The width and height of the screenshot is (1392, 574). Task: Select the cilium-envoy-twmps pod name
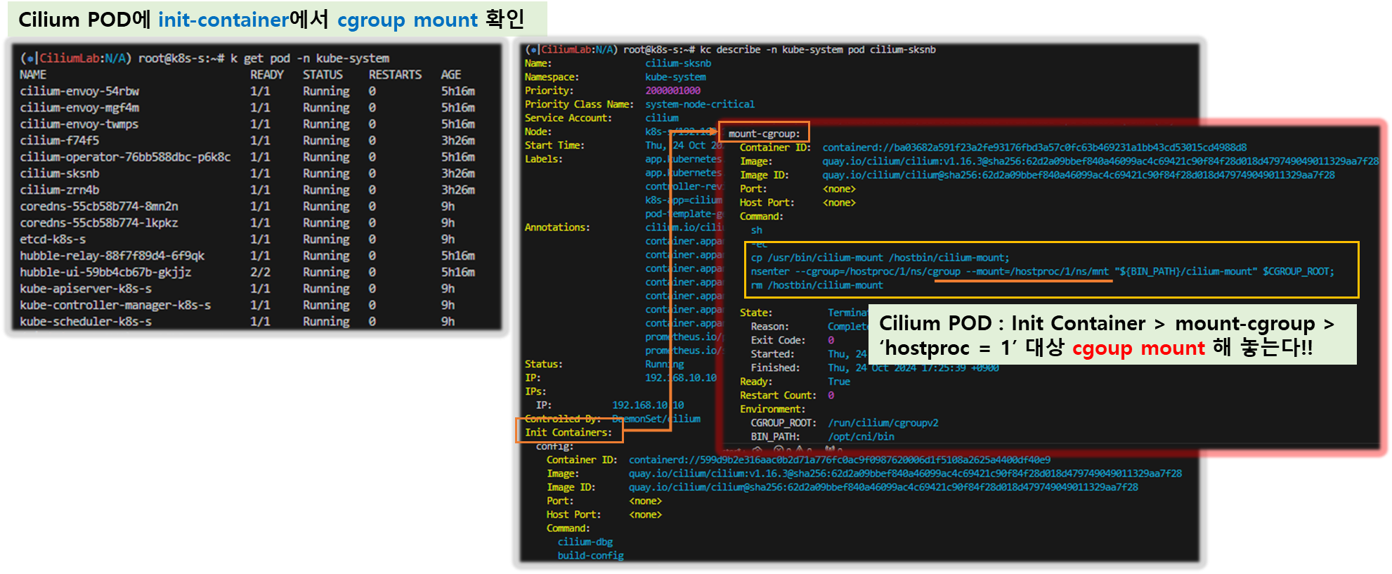click(x=79, y=124)
